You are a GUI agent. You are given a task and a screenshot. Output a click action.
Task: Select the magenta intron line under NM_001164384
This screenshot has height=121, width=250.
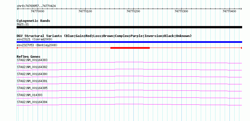point(129,104)
